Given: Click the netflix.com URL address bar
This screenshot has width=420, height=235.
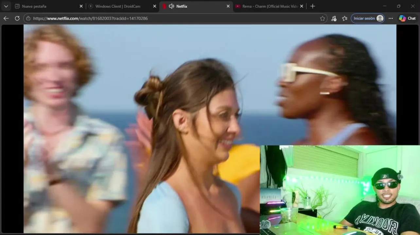Looking at the screenshot, I should point(175,18).
